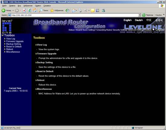Select Firmware Upgrade in sidebar
This screenshot has width=166, height=130.
pyautogui.click(x=15, y=41)
